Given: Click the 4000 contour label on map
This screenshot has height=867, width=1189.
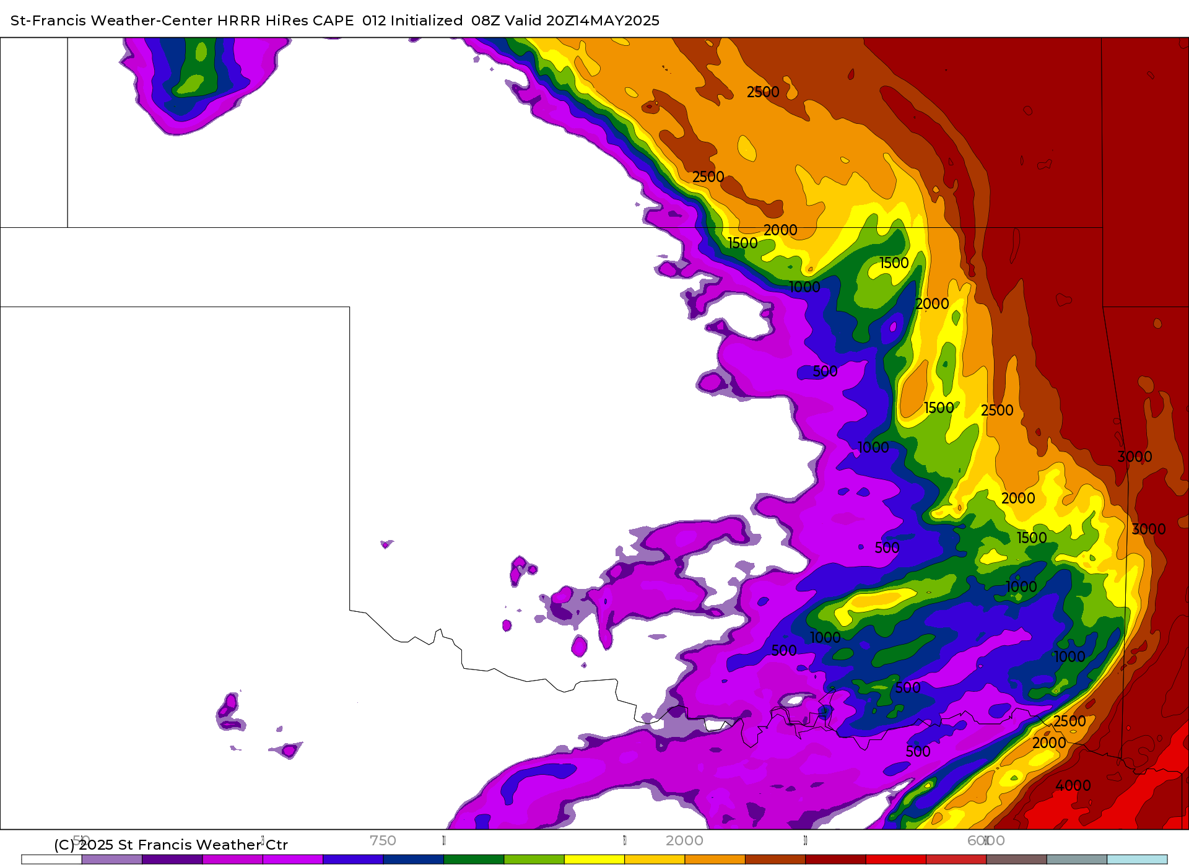Looking at the screenshot, I should 1073,786.
